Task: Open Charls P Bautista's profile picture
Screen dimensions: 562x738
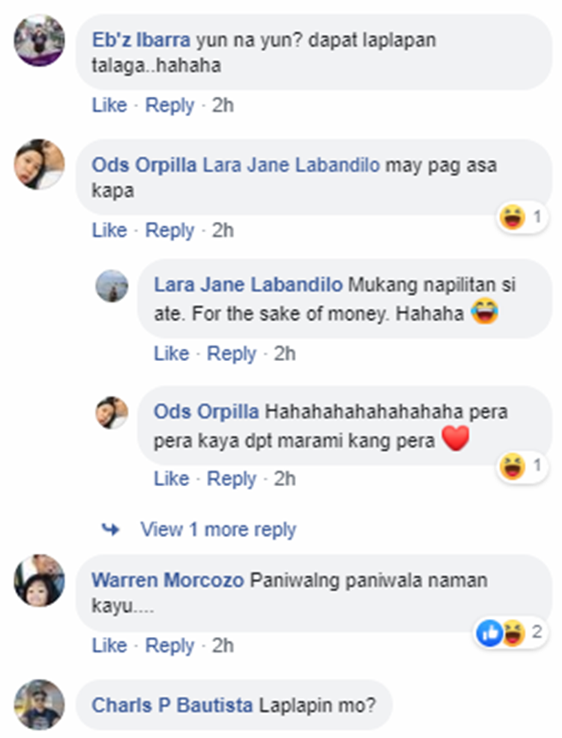Action: click(40, 704)
